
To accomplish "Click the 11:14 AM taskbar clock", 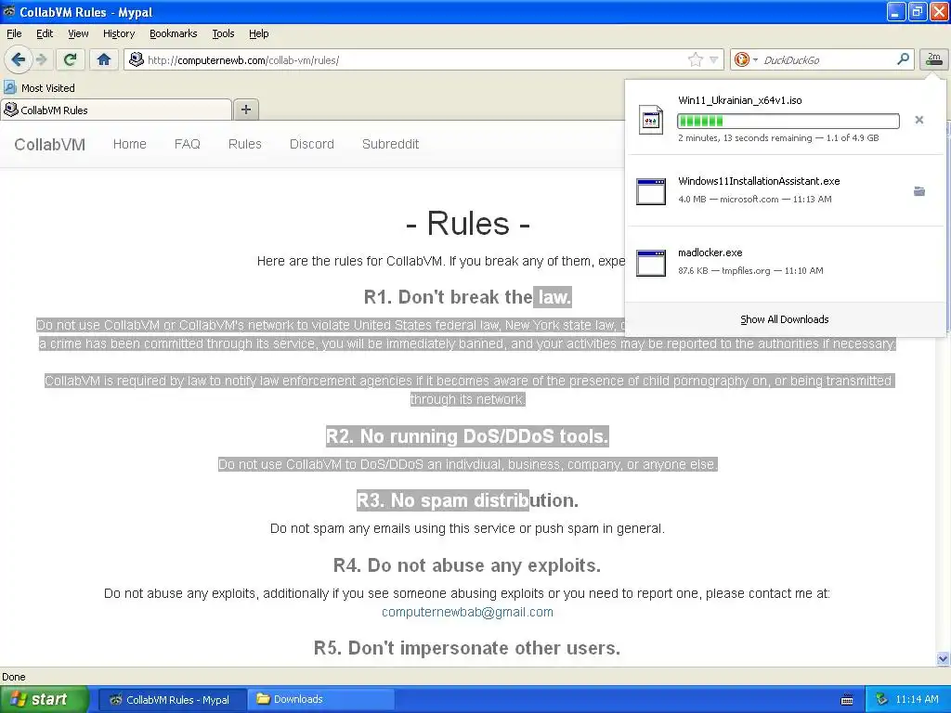I will point(917,700).
